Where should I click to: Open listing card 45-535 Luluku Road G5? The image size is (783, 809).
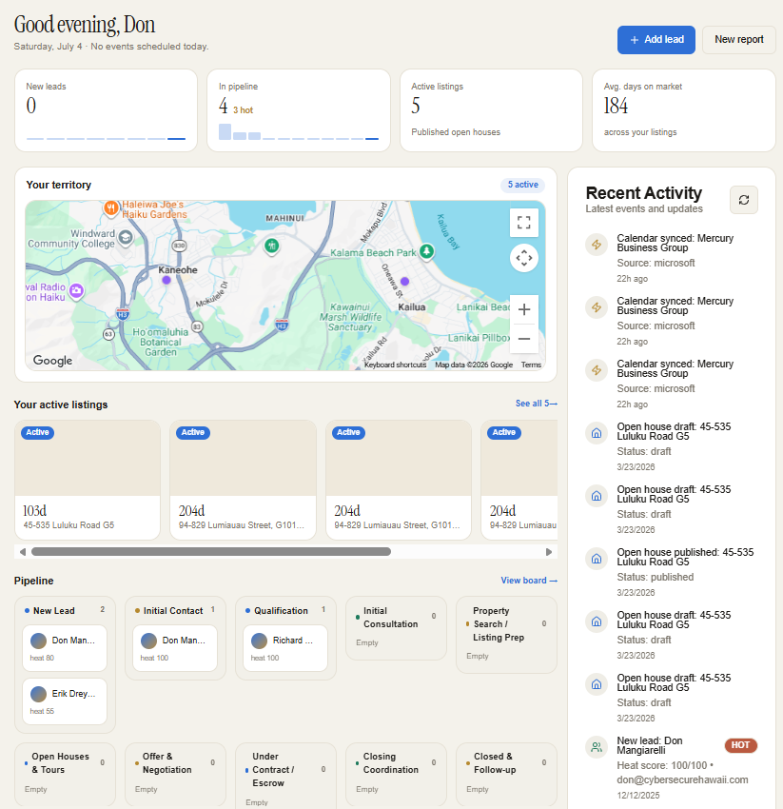coord(88,480)
